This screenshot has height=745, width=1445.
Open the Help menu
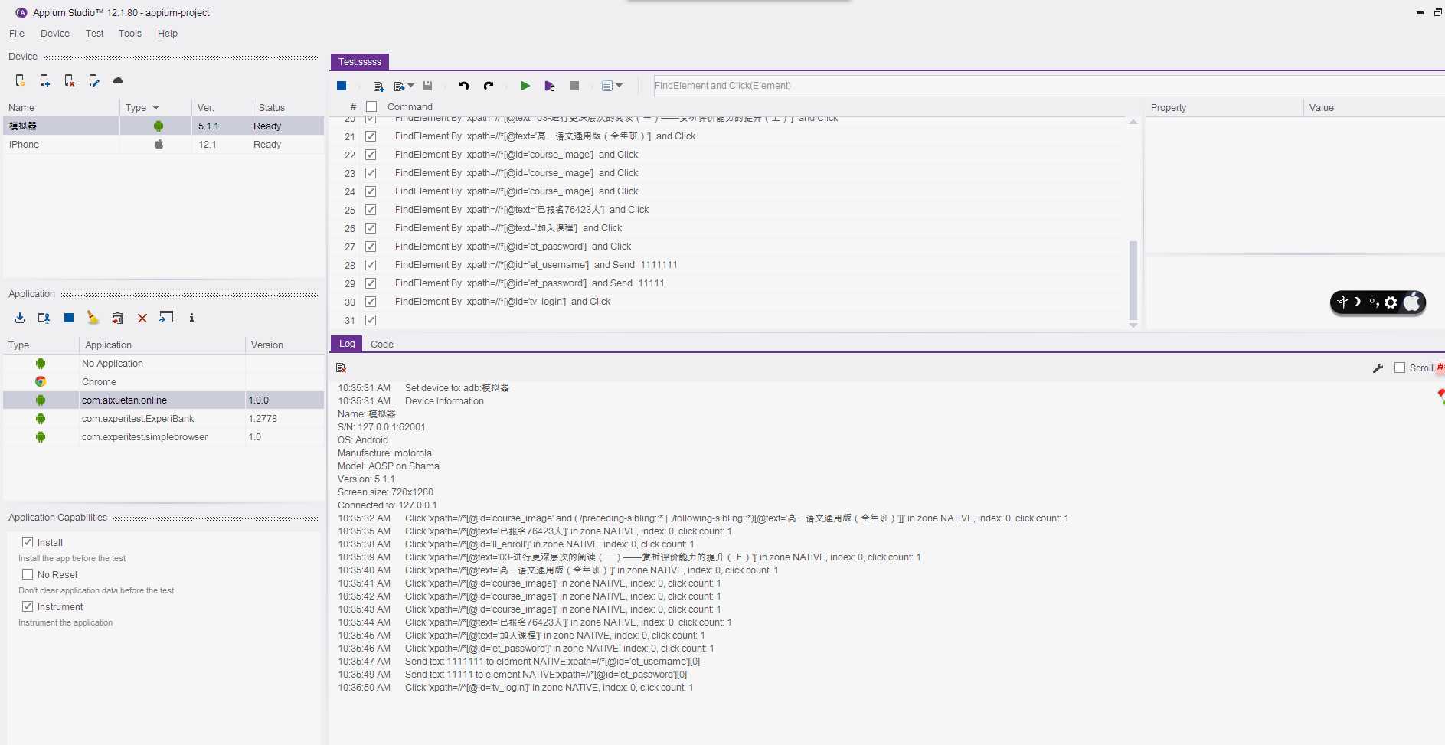click(168, 34)
